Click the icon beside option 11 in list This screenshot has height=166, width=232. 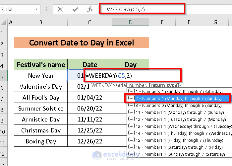click(x=131, y=112)
